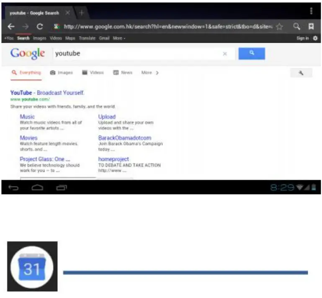The width and height of the screenshot is (322, 298).
Task: Open the Project Glass: One sitelink
Action: coord(45,159)
